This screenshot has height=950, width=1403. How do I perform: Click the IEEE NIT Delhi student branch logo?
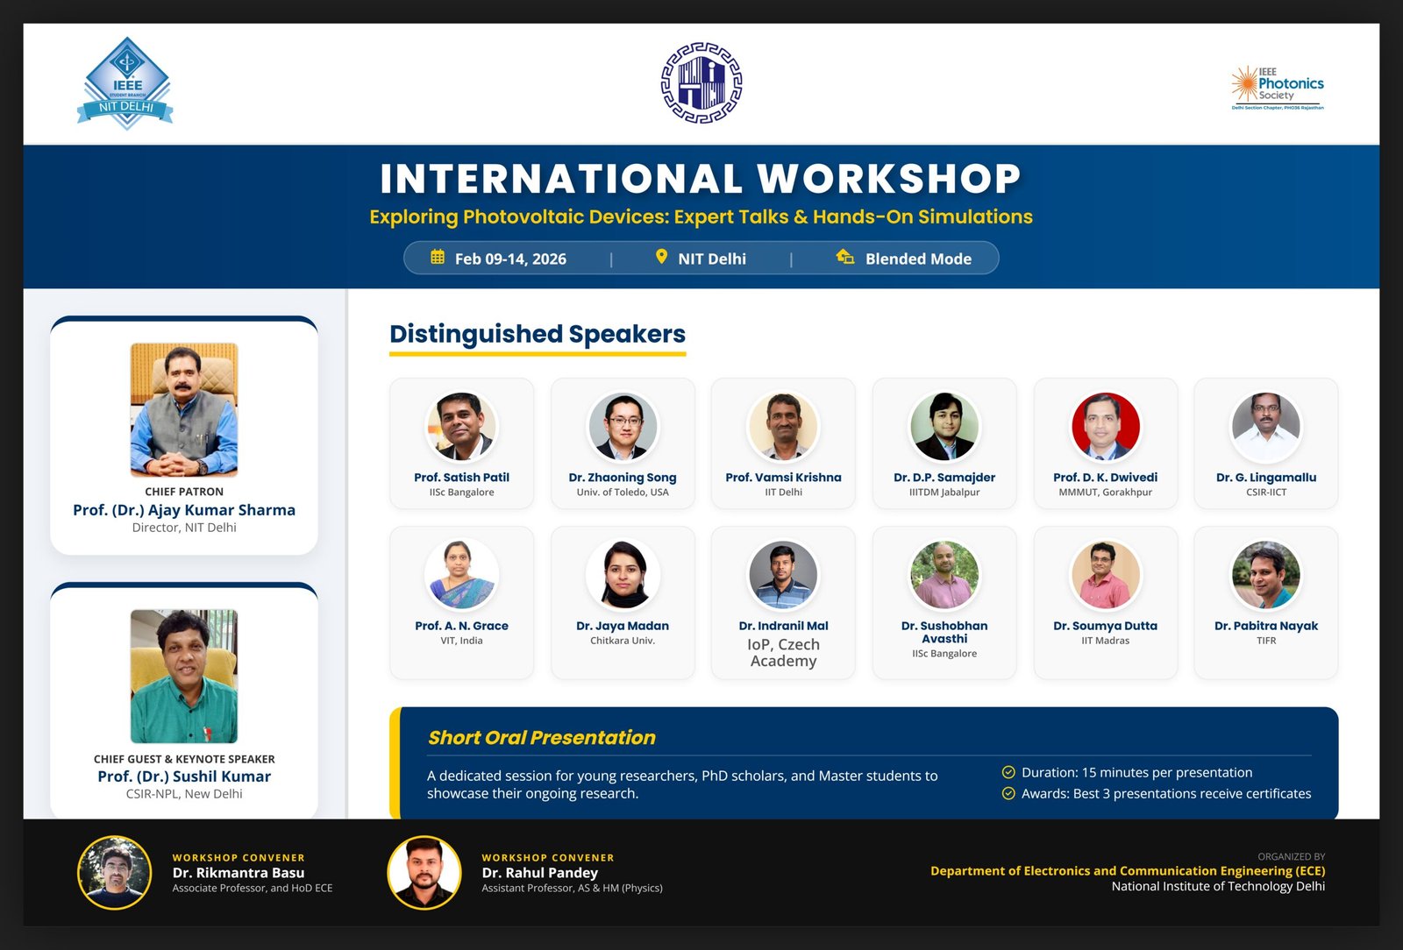pyautogui.click(x=126, y=84)
